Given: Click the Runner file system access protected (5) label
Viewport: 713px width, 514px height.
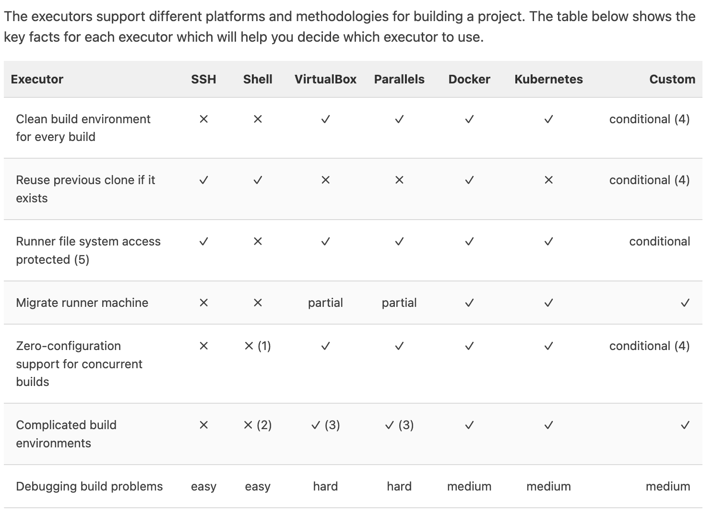Looking at the screenshot, I should click(88, 250).
